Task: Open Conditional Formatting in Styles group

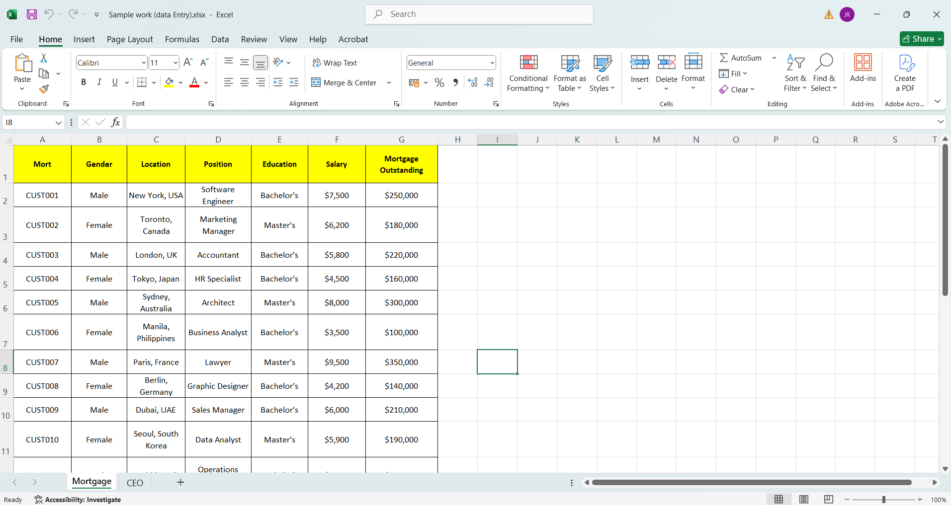Action: tap(528, 73)
